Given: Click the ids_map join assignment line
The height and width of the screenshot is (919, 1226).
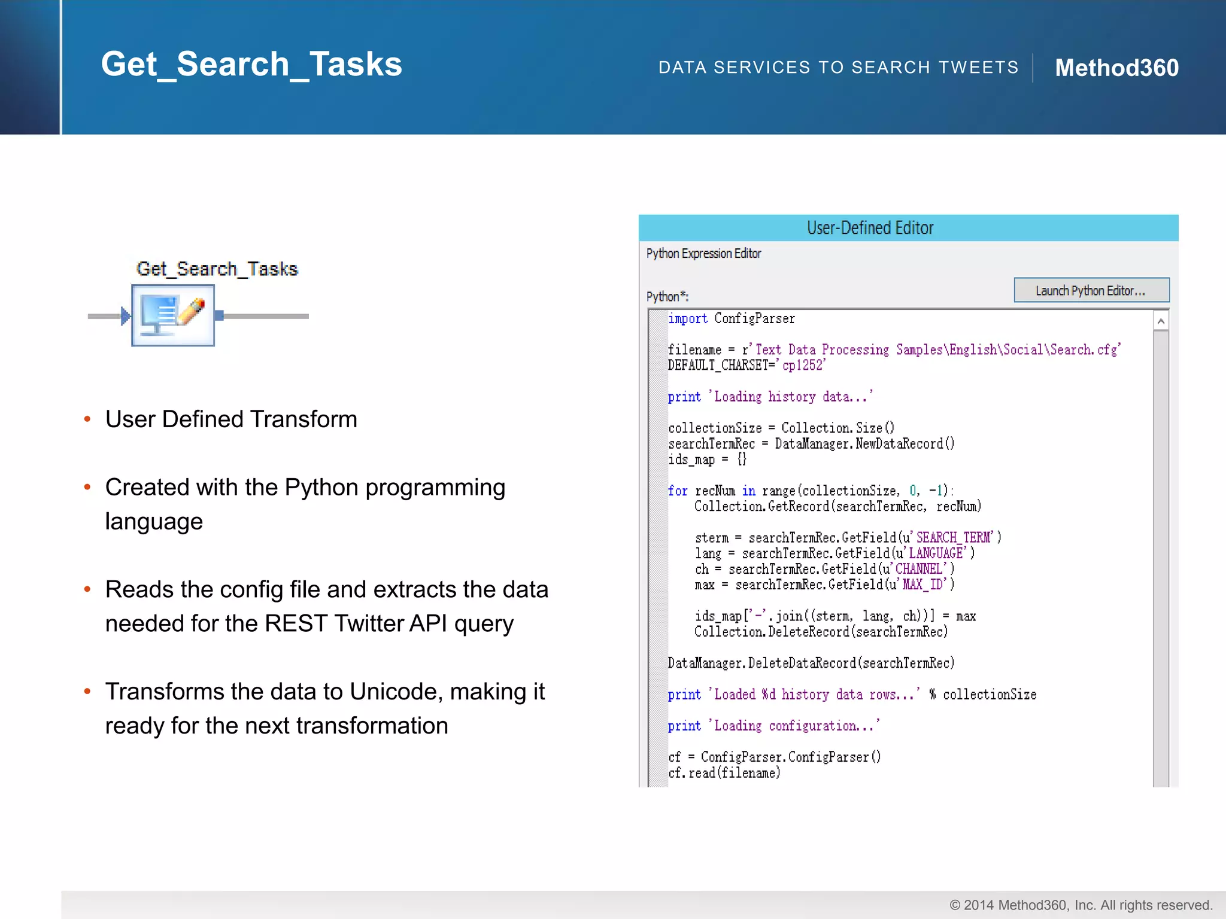Looking at the screenshot, I should click(x=835, y=616).
